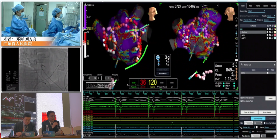Click link icon on the LAA row
Viewport: 277px width, 139px height.
(272, 35)
